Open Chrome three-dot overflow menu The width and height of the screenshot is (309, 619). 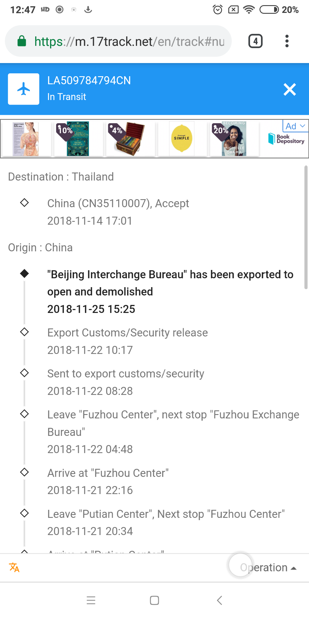click(287, 41)
